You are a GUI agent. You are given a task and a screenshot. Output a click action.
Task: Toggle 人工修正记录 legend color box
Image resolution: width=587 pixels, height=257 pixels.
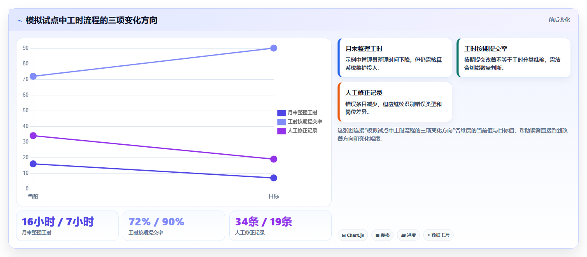[x=281, y=131]
